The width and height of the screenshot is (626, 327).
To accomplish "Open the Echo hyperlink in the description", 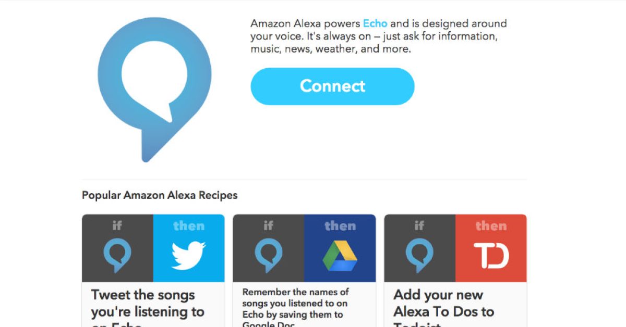I will point(375,23).
